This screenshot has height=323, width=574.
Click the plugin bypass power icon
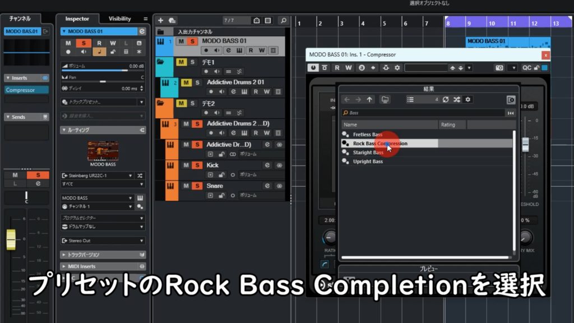click(x=312, y=68)
